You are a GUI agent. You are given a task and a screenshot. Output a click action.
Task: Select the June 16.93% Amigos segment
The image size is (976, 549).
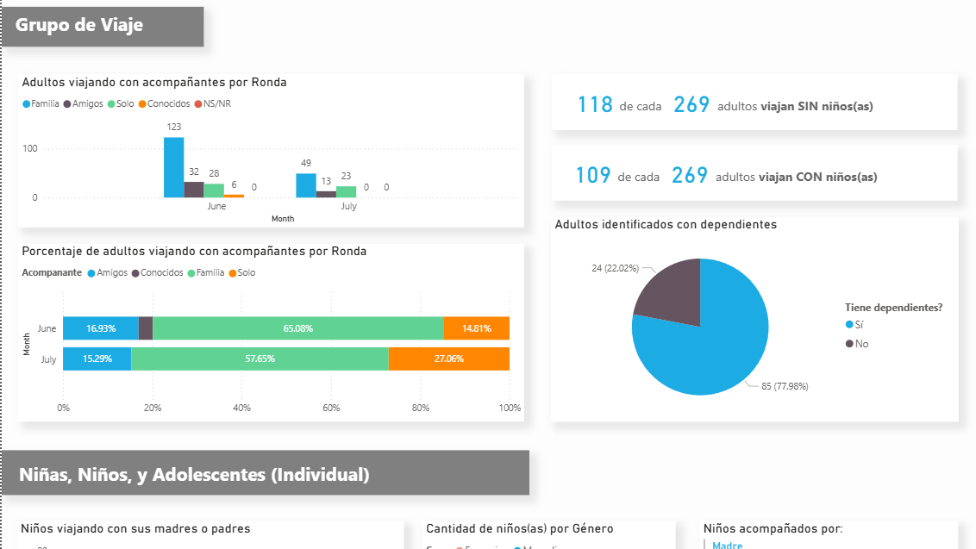101,328
